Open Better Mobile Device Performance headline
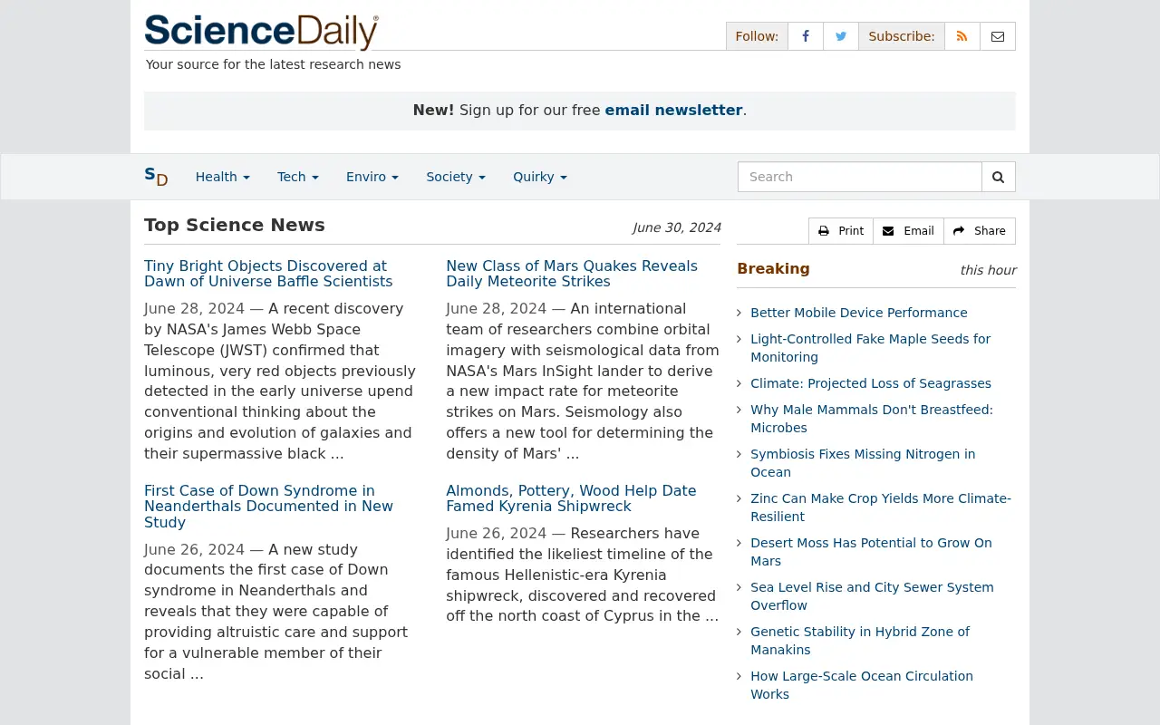This screenshot has height=725, width=1160. click(859, 313)
